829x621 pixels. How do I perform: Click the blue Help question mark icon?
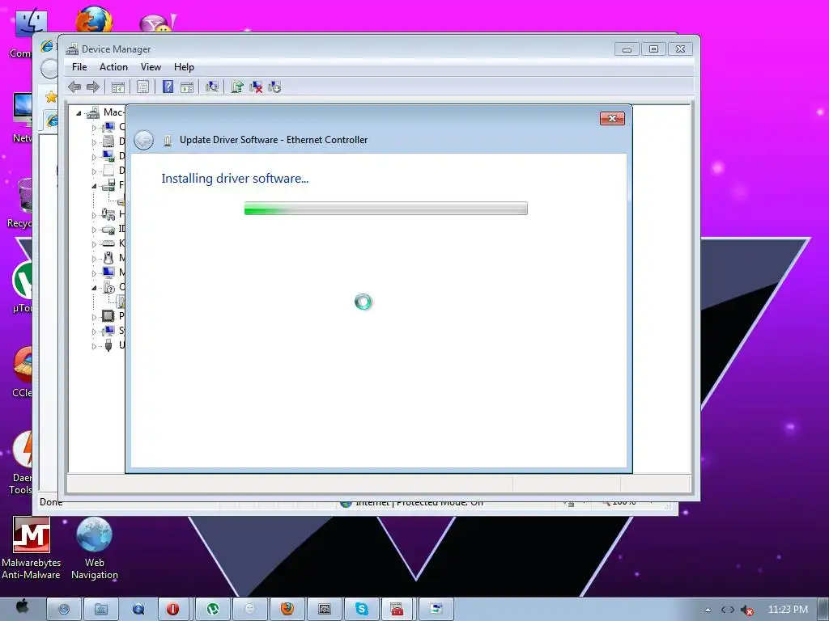pyautogui.click(x=168, y=87)
